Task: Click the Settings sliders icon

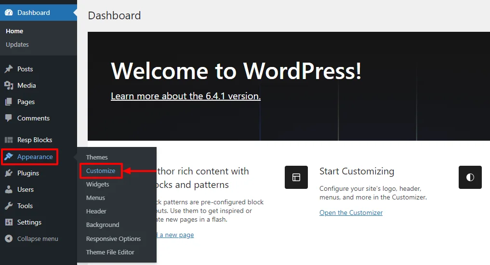Action: click(9, 222)
